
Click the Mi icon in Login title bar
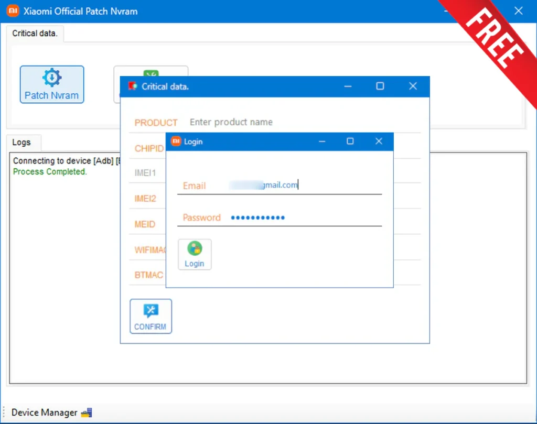176,142
